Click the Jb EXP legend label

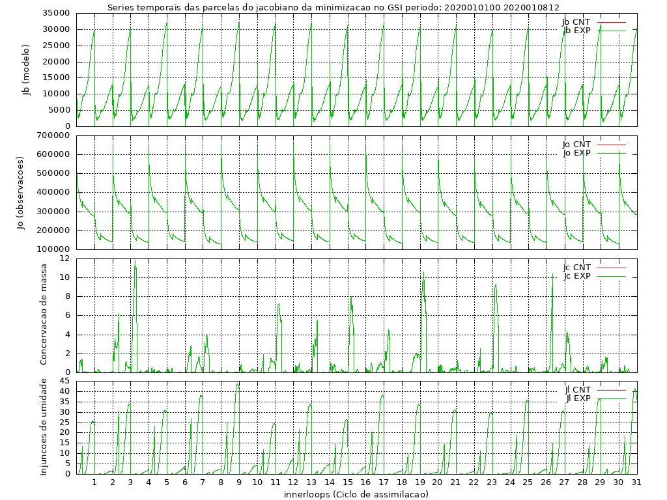(577, 31)
